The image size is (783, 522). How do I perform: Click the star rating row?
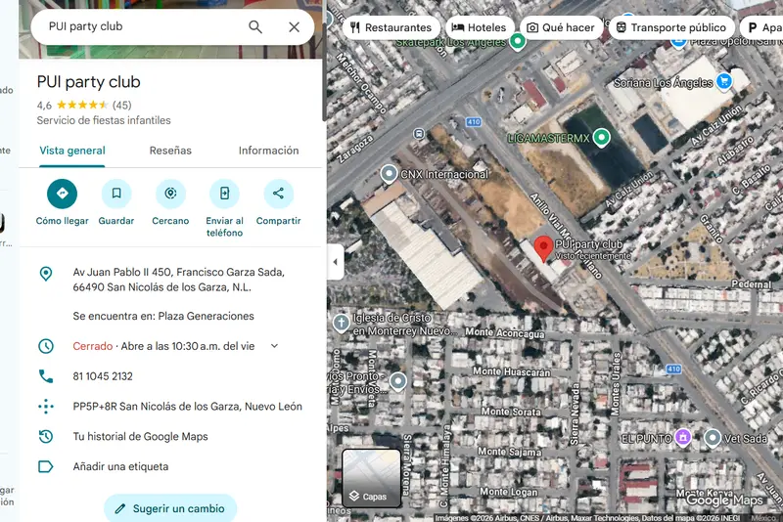82,106
